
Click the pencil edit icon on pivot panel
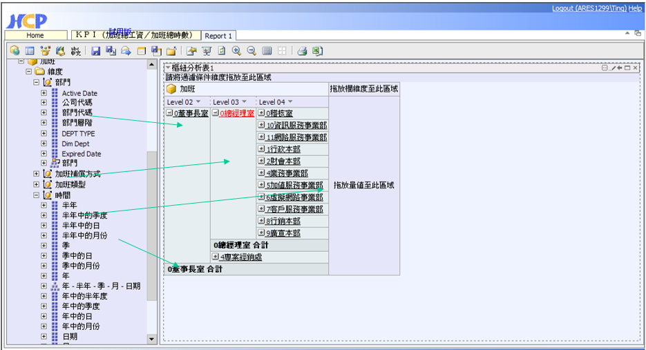[613, 68]
